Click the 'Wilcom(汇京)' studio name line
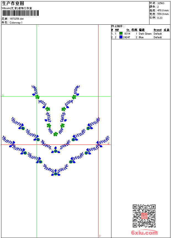 tap(17, 8)
